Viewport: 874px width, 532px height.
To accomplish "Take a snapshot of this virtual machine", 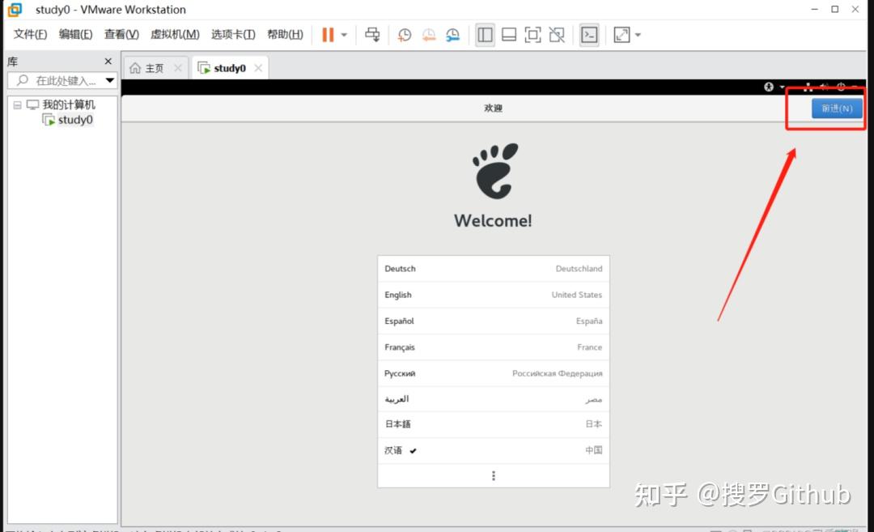I will pyautogui.click(x=404, y=35).
